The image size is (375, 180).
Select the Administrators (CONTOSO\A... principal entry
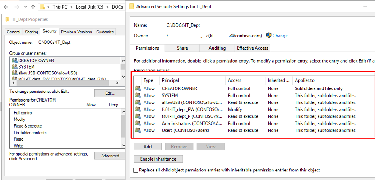point(192,123)
